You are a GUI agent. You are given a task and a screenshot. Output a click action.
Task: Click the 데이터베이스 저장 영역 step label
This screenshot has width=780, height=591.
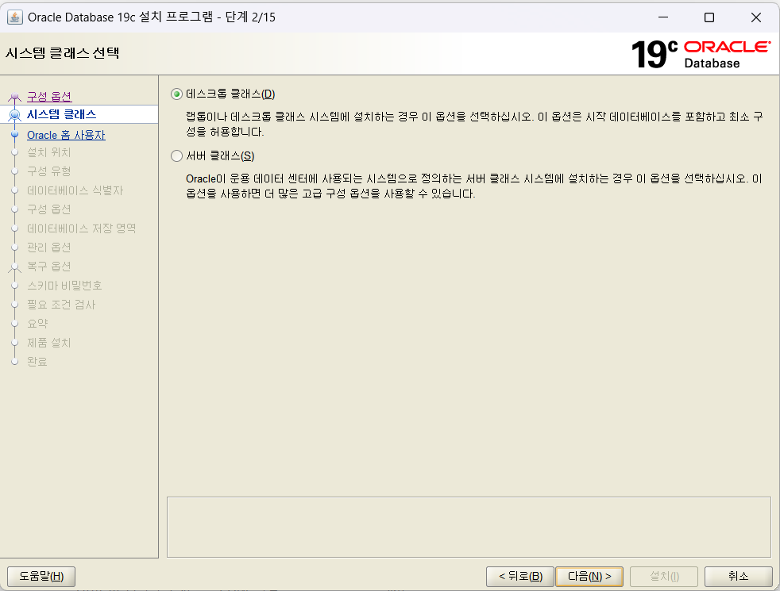click(x=82, y=228)
